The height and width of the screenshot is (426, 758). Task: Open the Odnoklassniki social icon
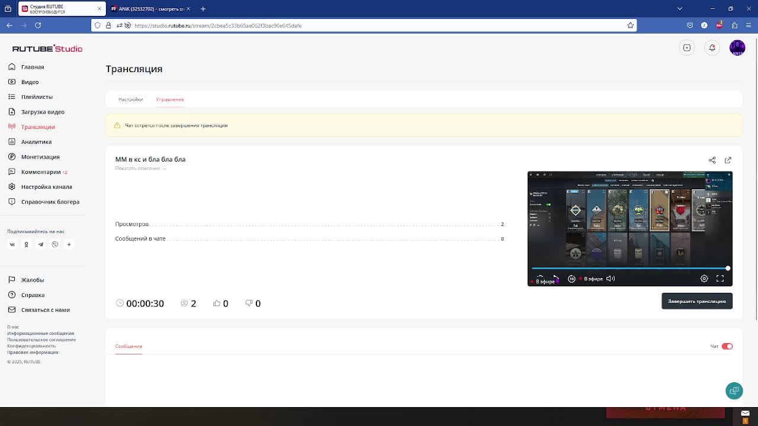coord(26,244)
